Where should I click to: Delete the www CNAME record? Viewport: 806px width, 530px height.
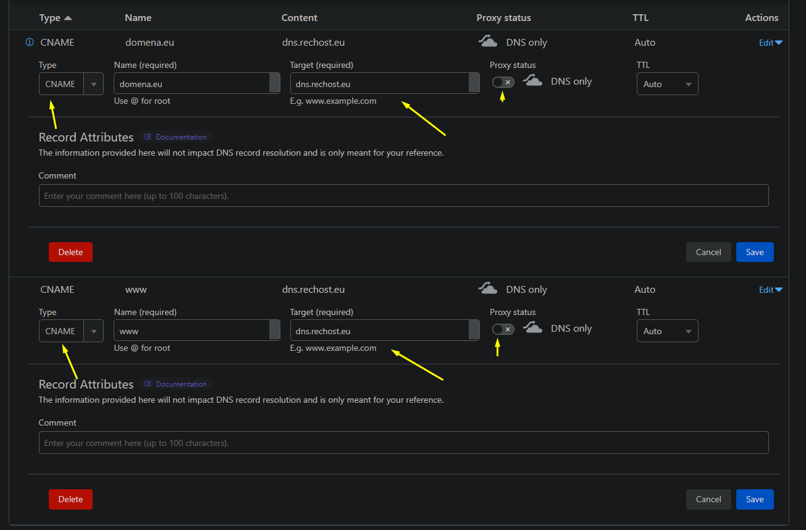(70, 499)
